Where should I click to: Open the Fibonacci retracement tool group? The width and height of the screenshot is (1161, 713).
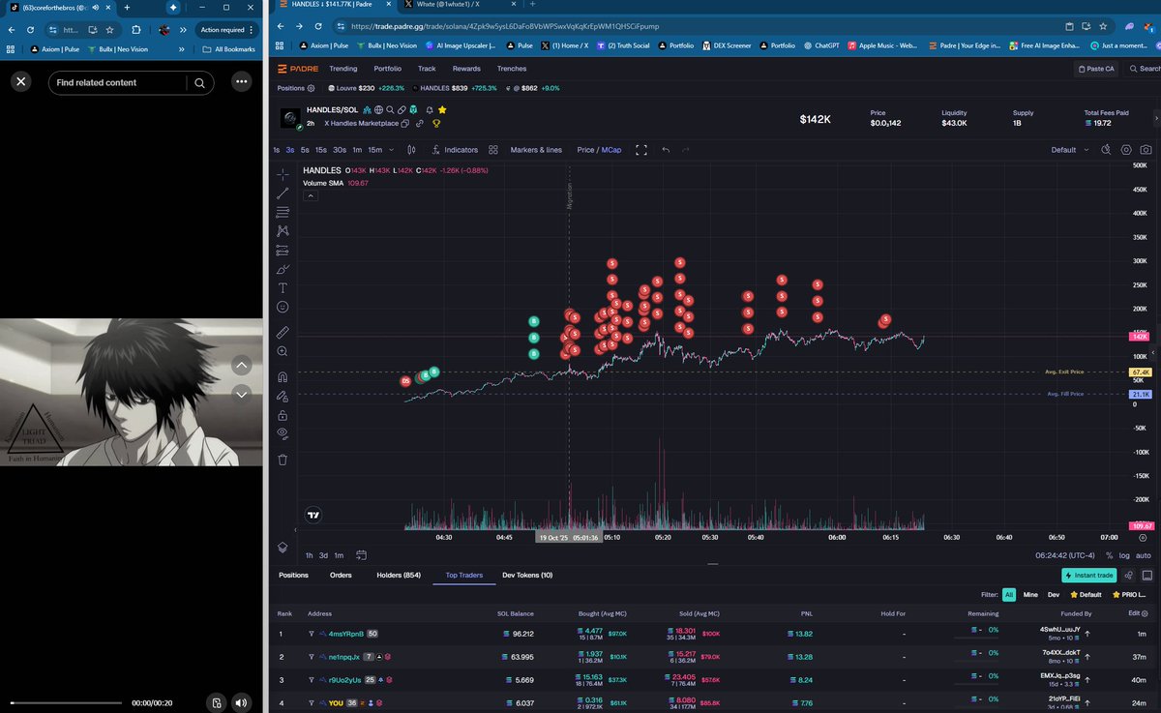tap(283, 212)
